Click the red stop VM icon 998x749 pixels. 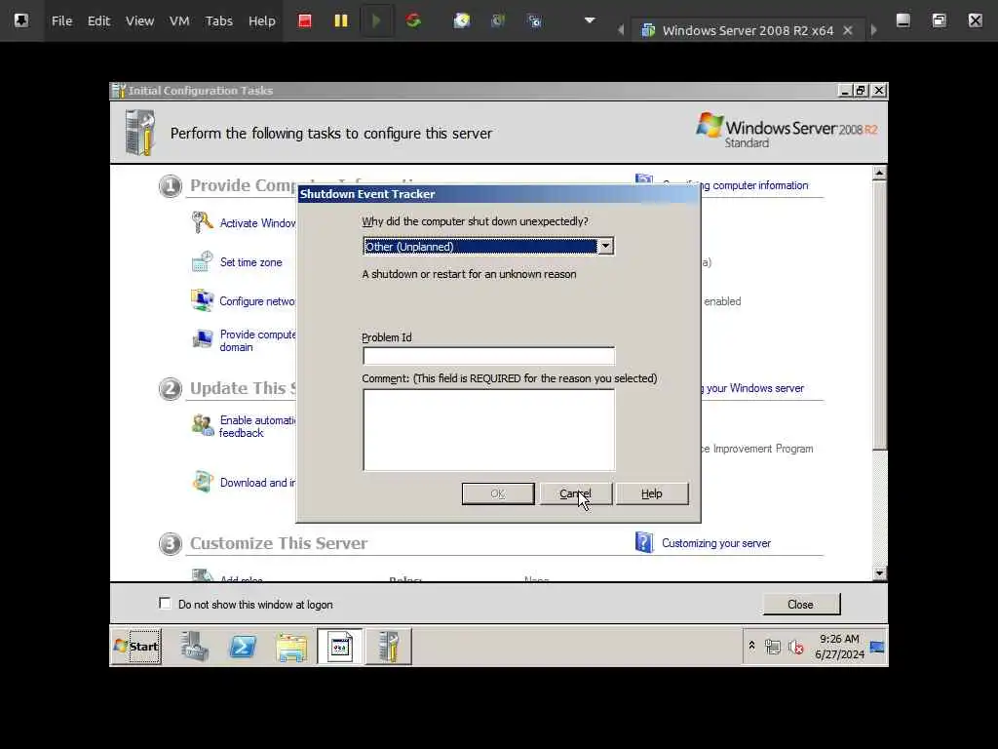pos(305,21)
